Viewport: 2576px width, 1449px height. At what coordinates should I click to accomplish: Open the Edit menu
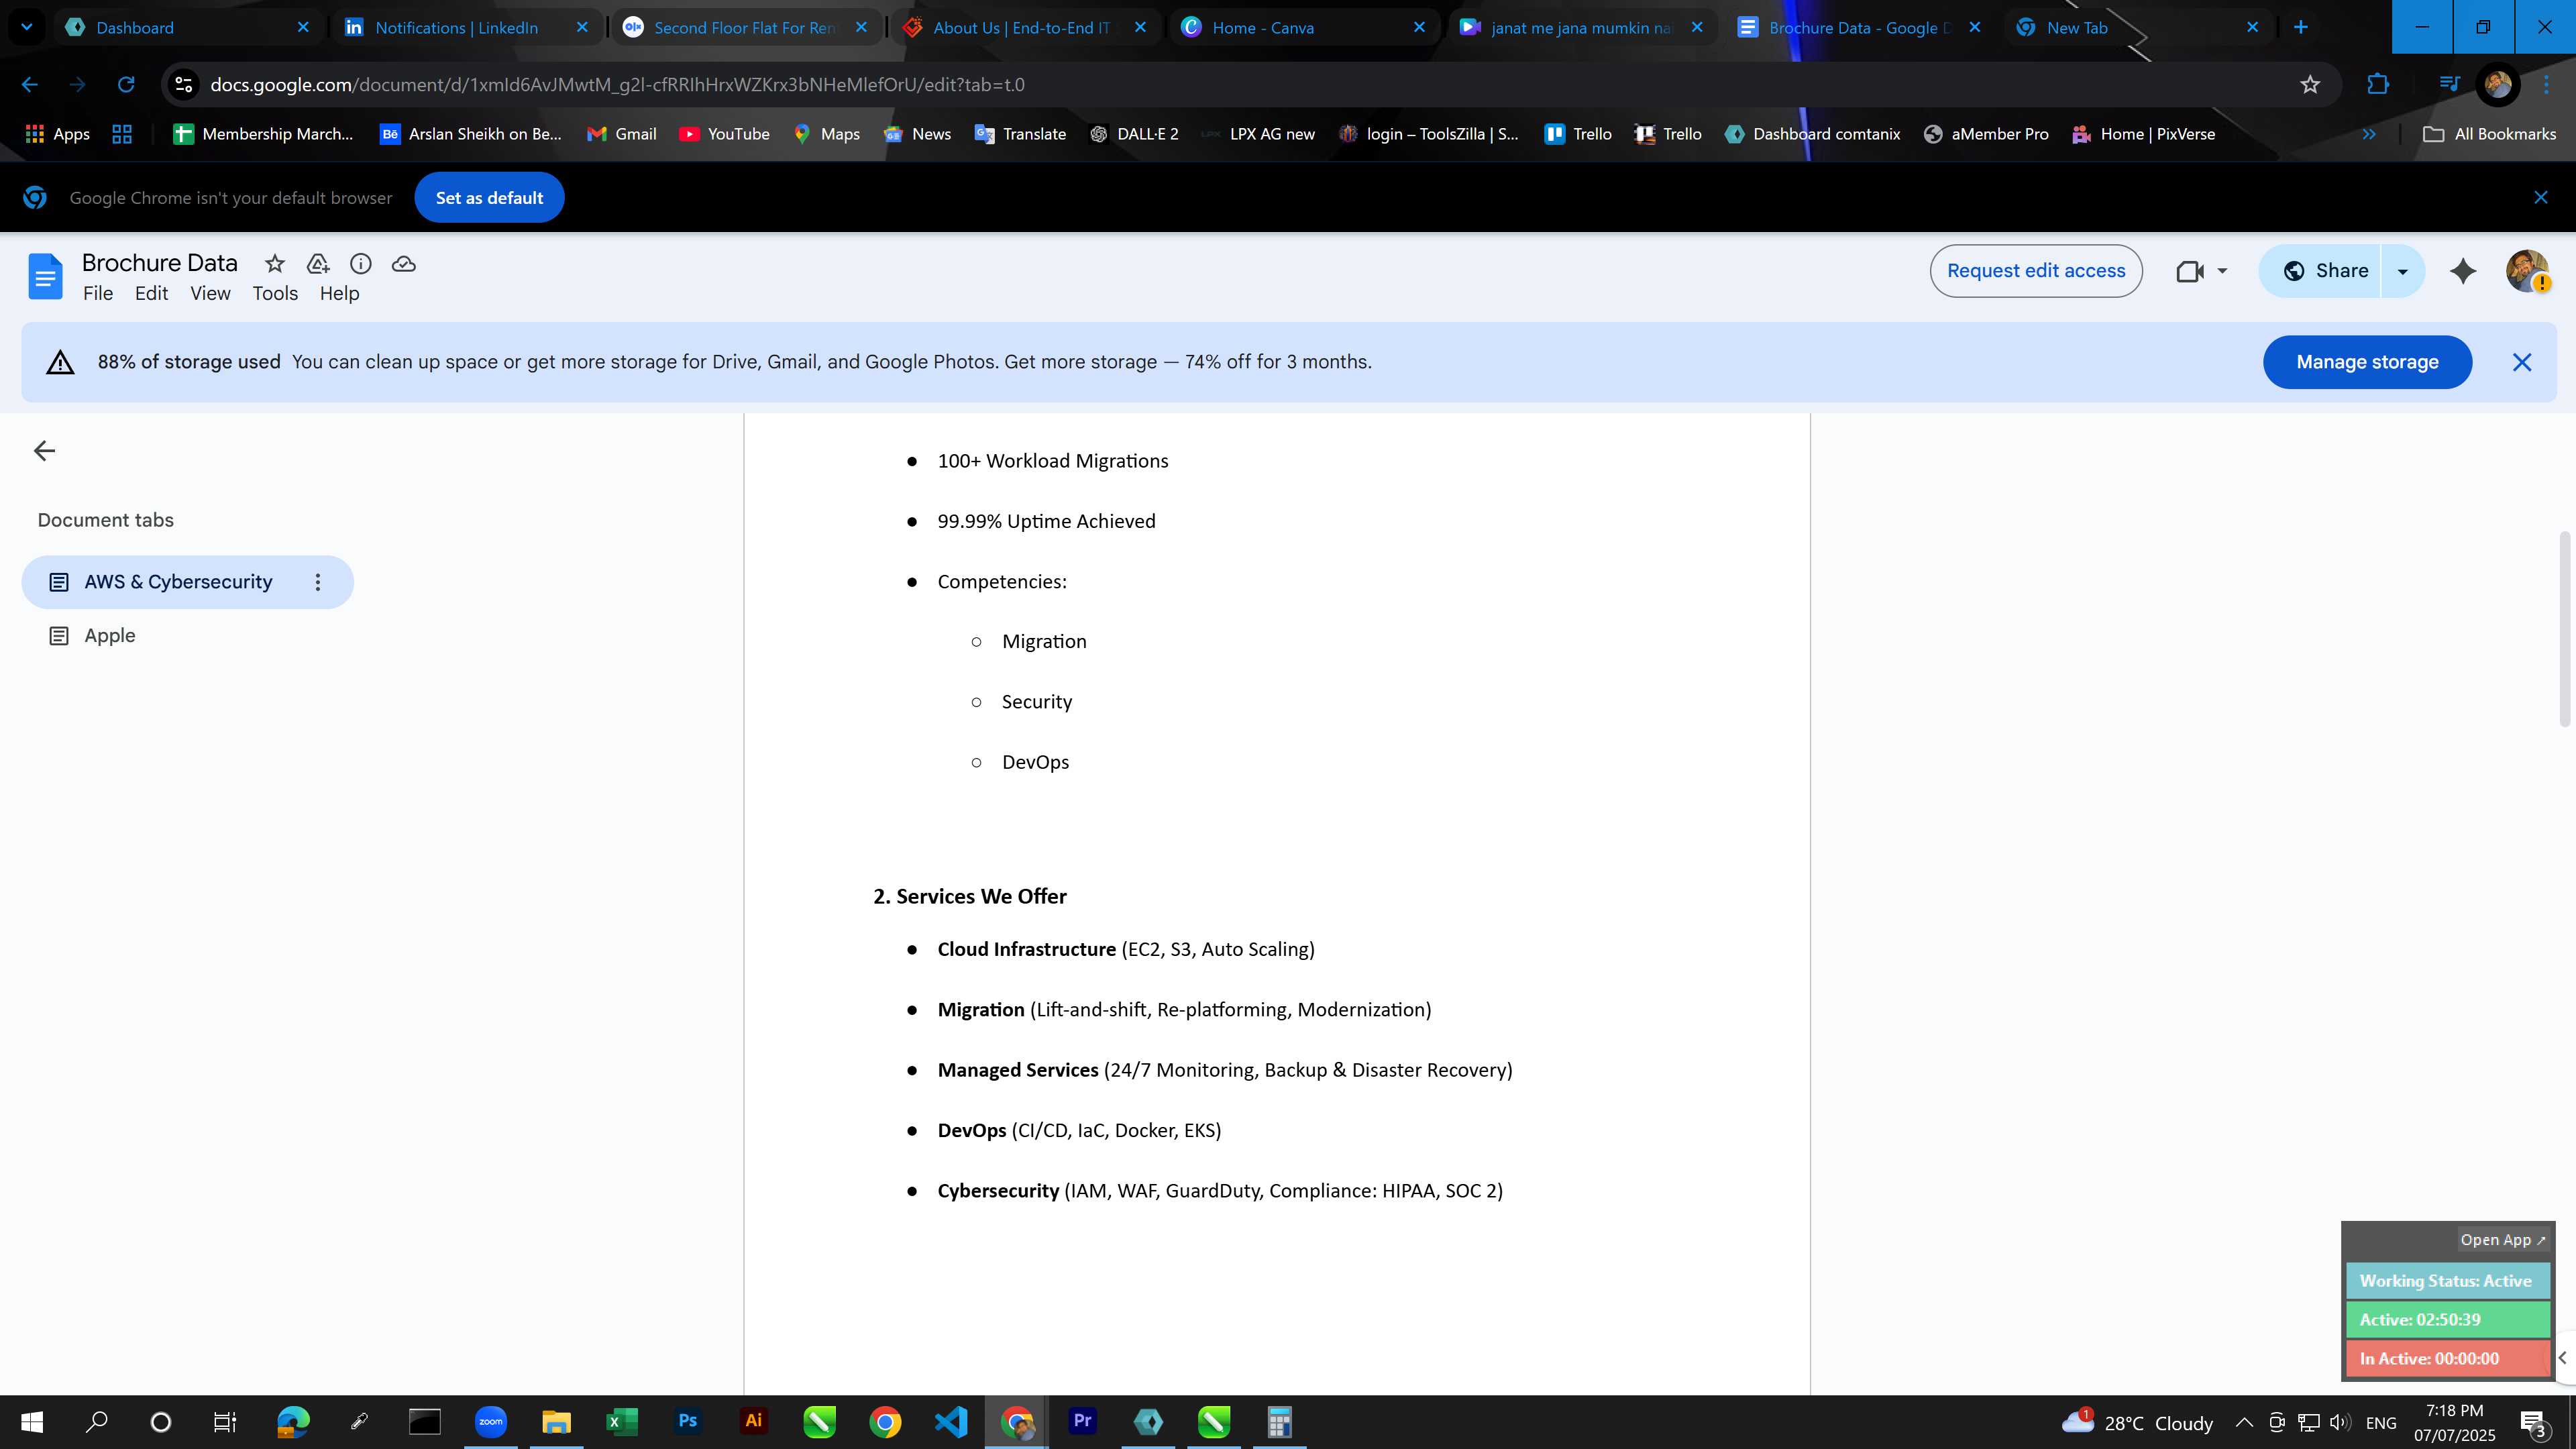152,293
